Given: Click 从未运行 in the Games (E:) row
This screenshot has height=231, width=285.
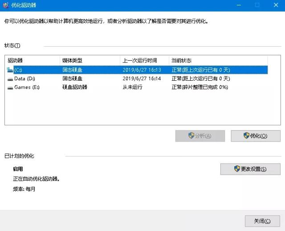Looking at the screenshot, I should (x=132, y=87).
